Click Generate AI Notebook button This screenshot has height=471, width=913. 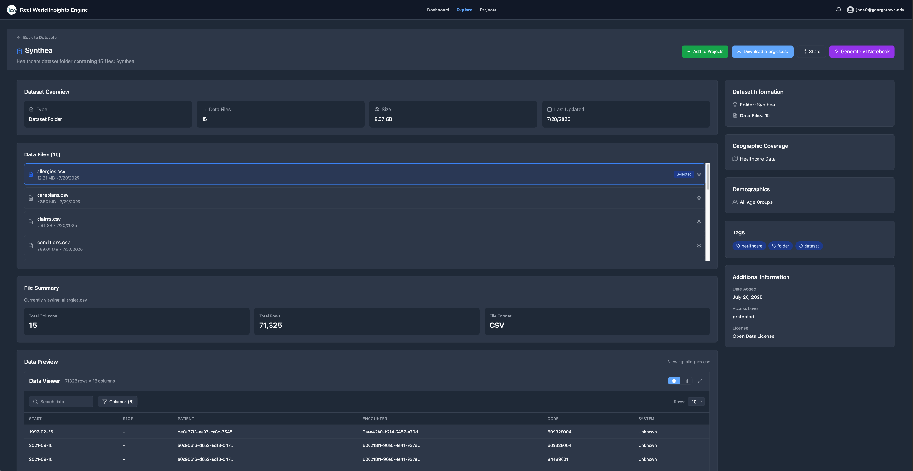pos(862,51)
